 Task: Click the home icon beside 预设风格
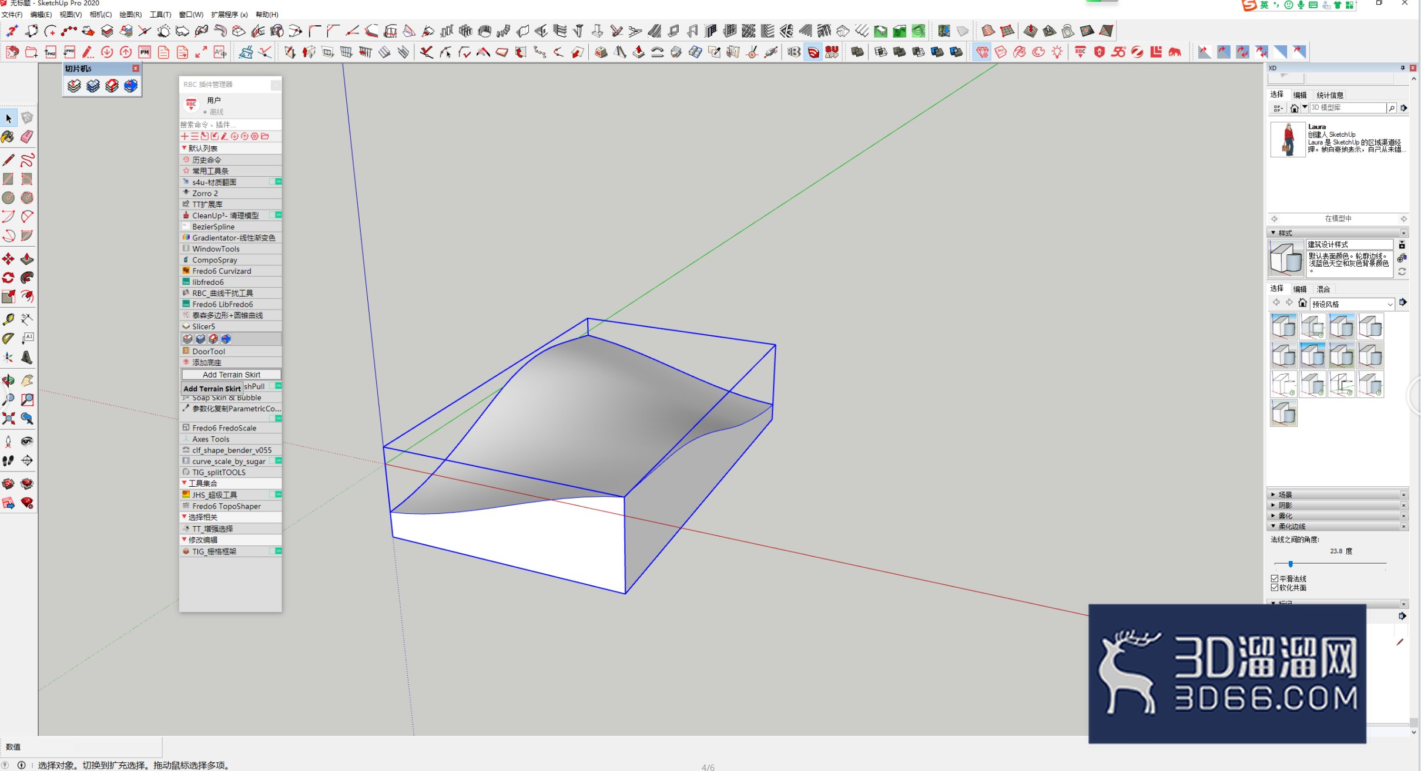[1302, 303]
